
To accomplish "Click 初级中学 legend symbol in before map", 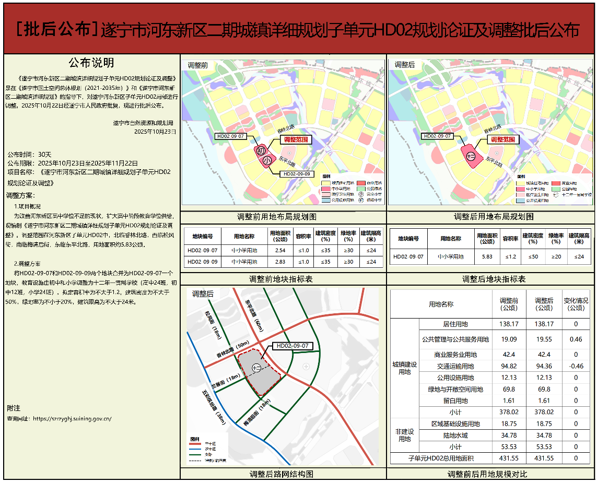I will coord(361,199).
